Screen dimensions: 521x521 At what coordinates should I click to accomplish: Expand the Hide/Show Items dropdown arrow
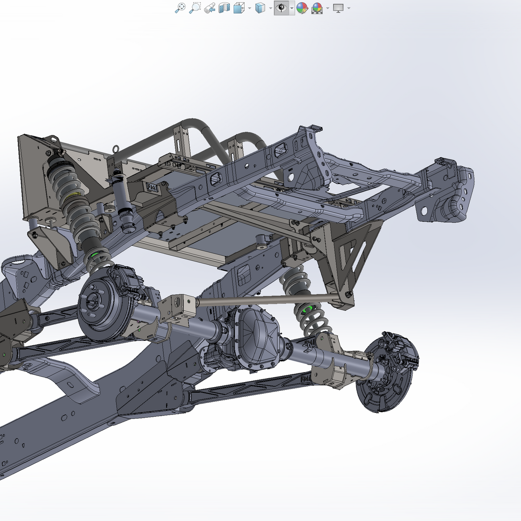click(292, 8)
